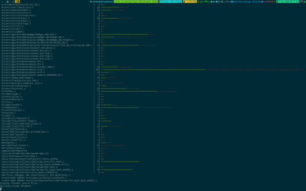
Task: Click the terminal workspace icon in status bar
Action: (x=3, y=2)
